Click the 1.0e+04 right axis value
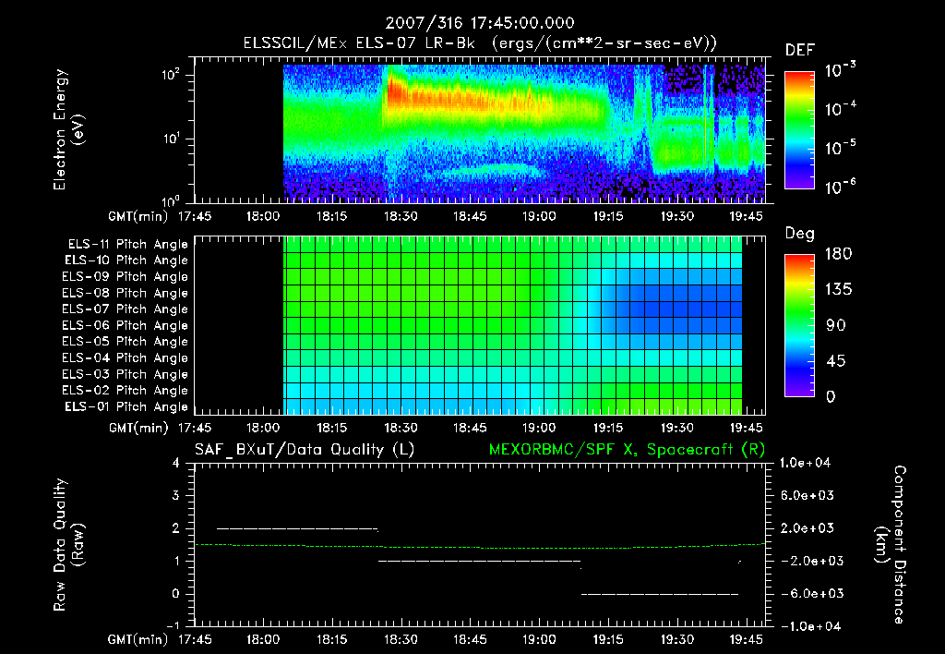 click(x=805, y=463)
